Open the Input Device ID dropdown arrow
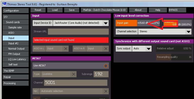The height and width of the screenshot is (99, 194). tap(105, 23)
